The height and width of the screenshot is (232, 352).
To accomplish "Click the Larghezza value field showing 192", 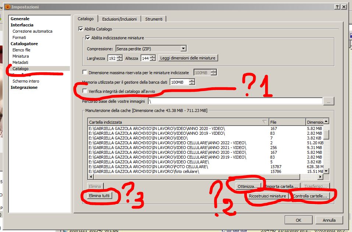I will [113, 58].
